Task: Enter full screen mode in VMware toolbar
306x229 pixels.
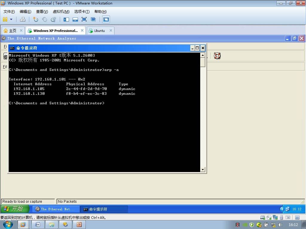Action: (x=84, y=19)
